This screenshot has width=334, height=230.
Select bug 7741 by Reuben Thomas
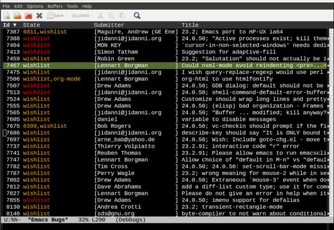point(166,153)
